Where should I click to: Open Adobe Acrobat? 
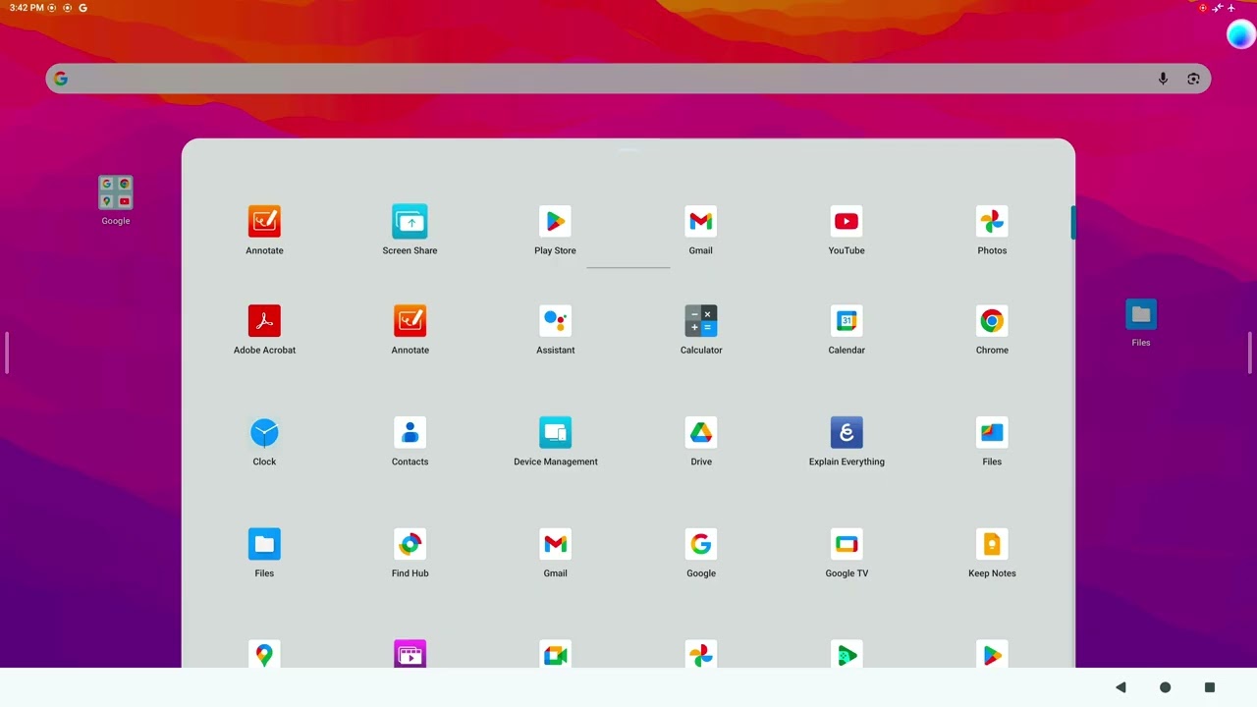point(264,321)
